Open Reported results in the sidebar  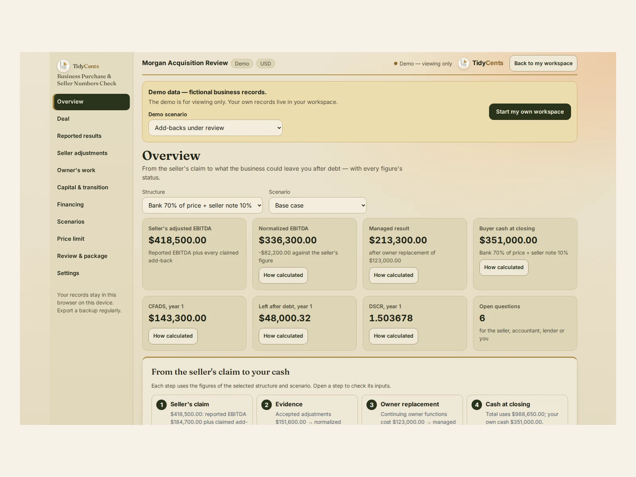coord(91,136)
